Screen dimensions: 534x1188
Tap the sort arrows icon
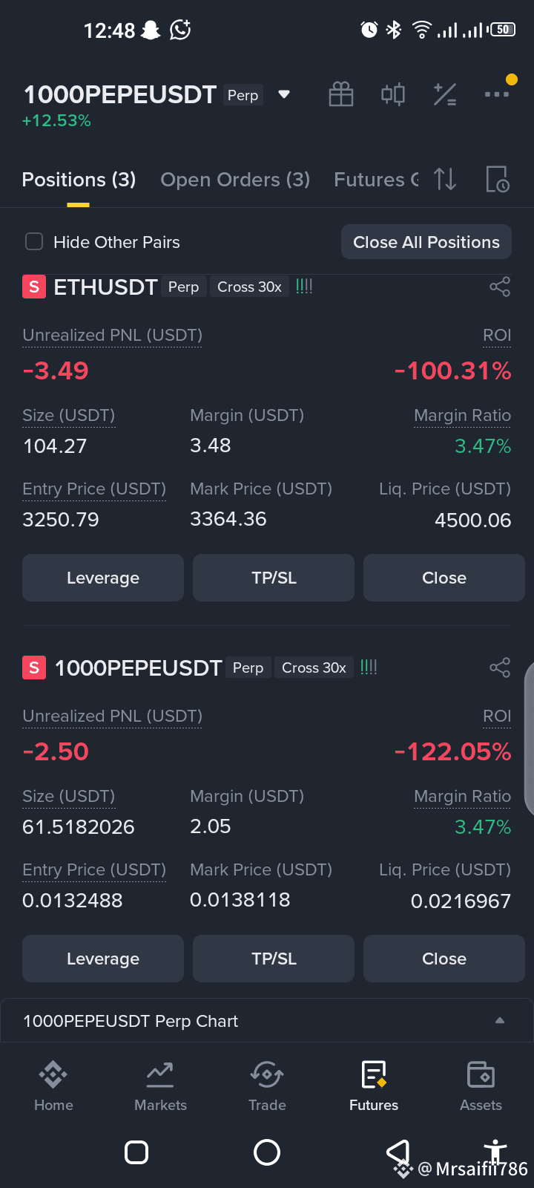point(445,179)
